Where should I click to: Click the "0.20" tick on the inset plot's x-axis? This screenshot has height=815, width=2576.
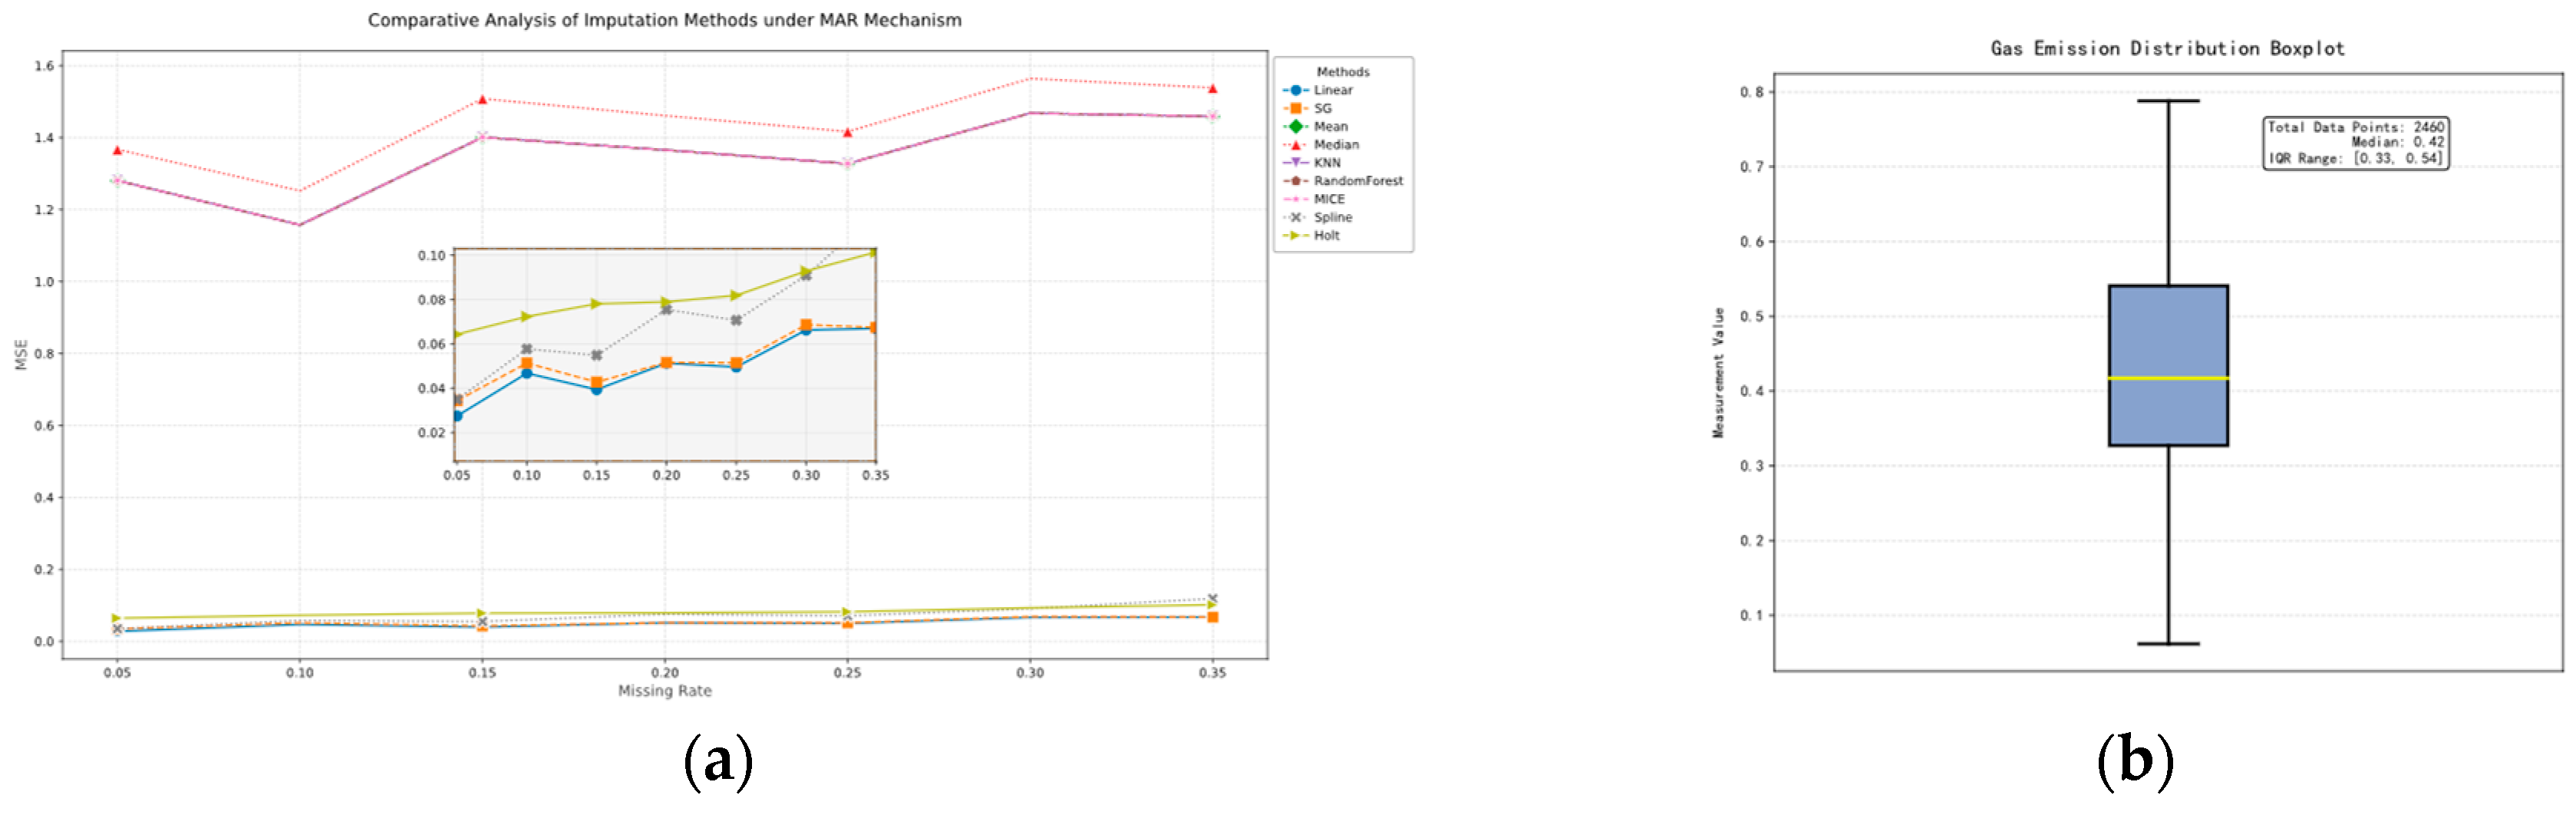pos(666,475)
